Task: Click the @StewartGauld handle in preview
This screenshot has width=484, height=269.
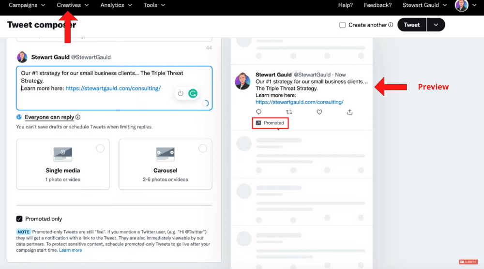Action: pos(312,75)
